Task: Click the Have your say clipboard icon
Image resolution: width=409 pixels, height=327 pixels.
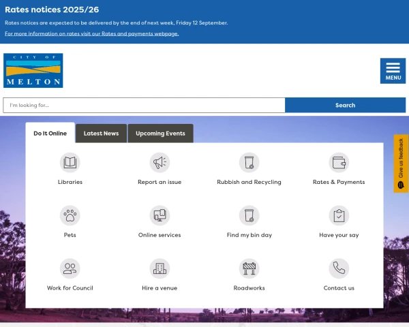Action: pyautogui.click(x=339, y=215)
